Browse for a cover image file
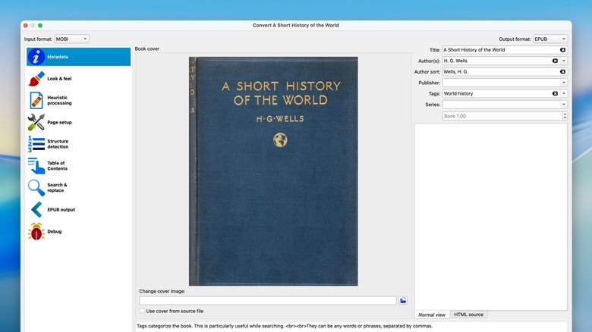Image resolution: width=592 pixels, height=332 pixels. [x=403, y=301]
